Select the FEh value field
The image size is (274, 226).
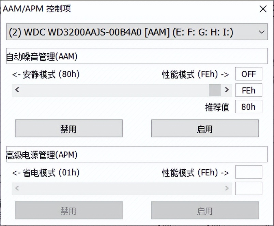(249, 90)
